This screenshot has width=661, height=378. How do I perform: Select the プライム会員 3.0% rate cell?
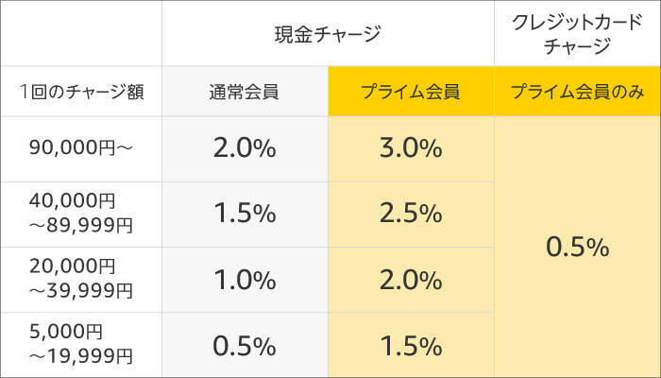(x=411, y=149)
